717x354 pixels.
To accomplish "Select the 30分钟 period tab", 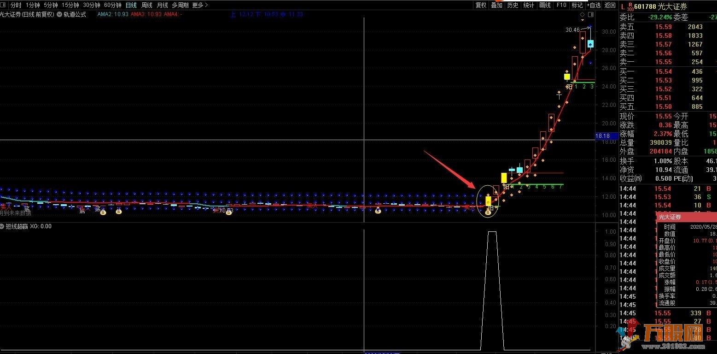I will (92, 5).
